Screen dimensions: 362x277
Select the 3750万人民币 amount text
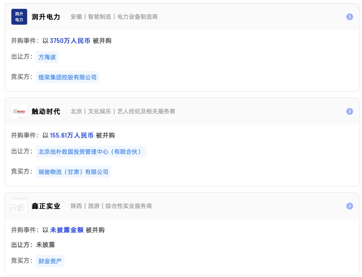pyautogui.click(x=70, y=41)
